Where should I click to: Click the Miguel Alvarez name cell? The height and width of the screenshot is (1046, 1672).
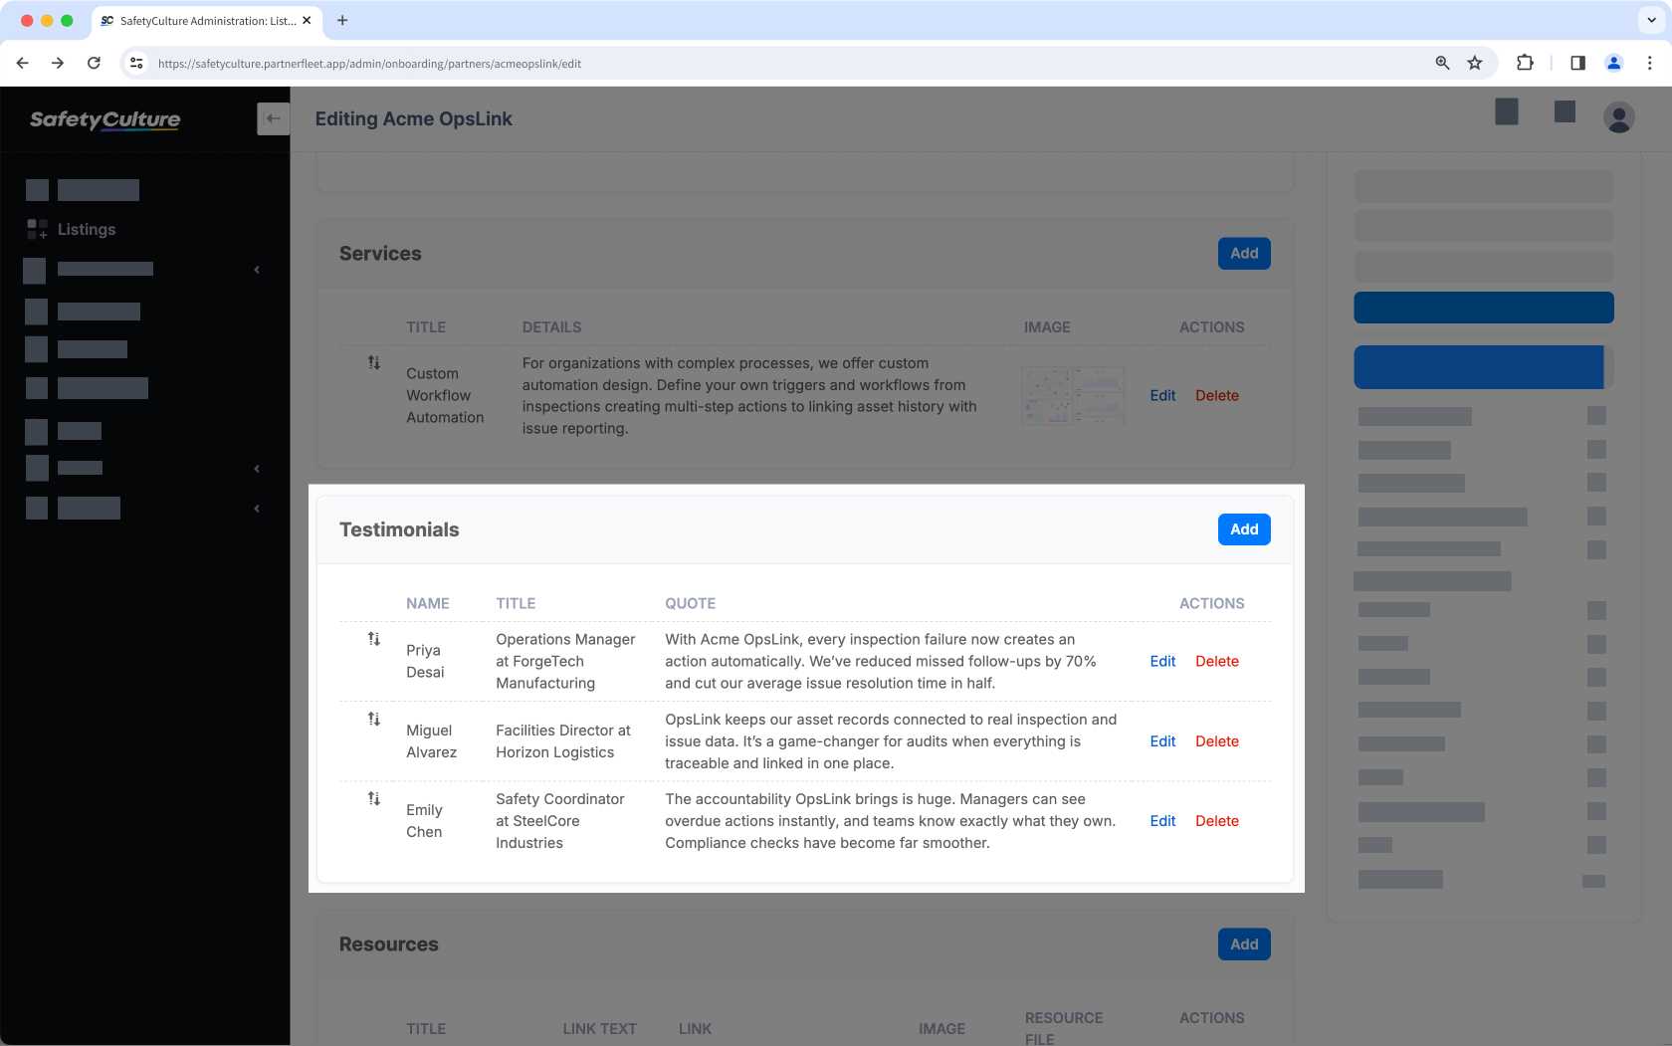pos(431,741)
